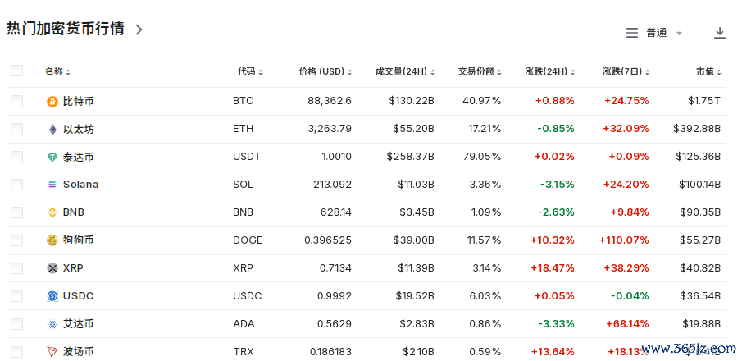Open the 比特币 coin page

coord(78,101)
